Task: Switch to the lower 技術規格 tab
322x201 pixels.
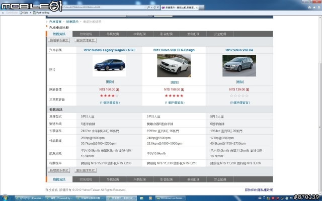Action: tap(86, 179)
